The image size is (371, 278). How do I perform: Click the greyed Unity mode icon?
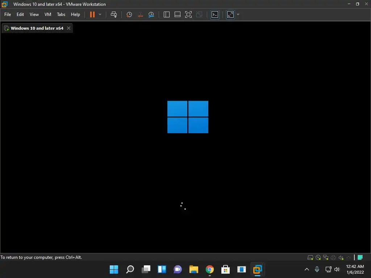(200, 14)
